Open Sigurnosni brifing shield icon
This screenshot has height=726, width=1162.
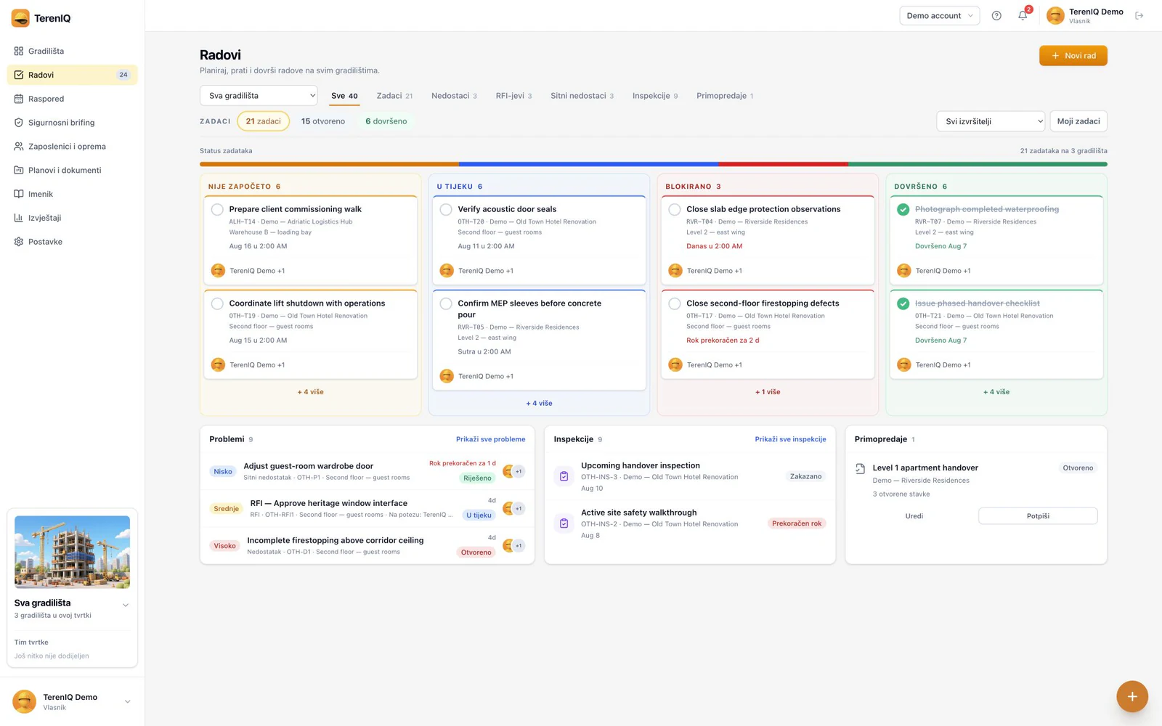[x=19, y=123]
